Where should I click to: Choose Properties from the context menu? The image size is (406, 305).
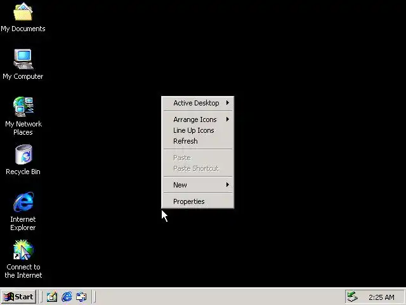(198, 201)
